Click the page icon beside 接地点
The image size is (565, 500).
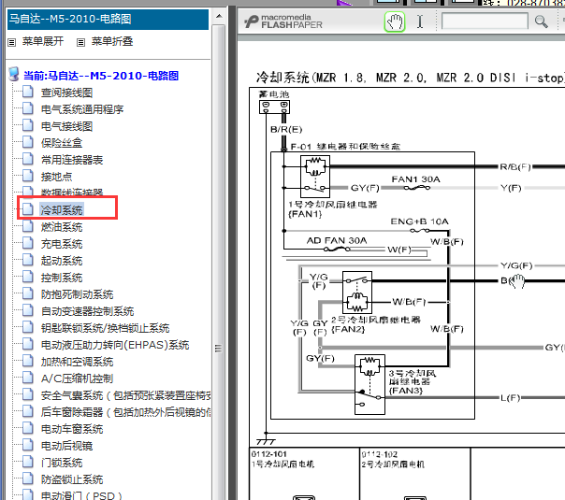pyautogui.click(x=28, y=176)
